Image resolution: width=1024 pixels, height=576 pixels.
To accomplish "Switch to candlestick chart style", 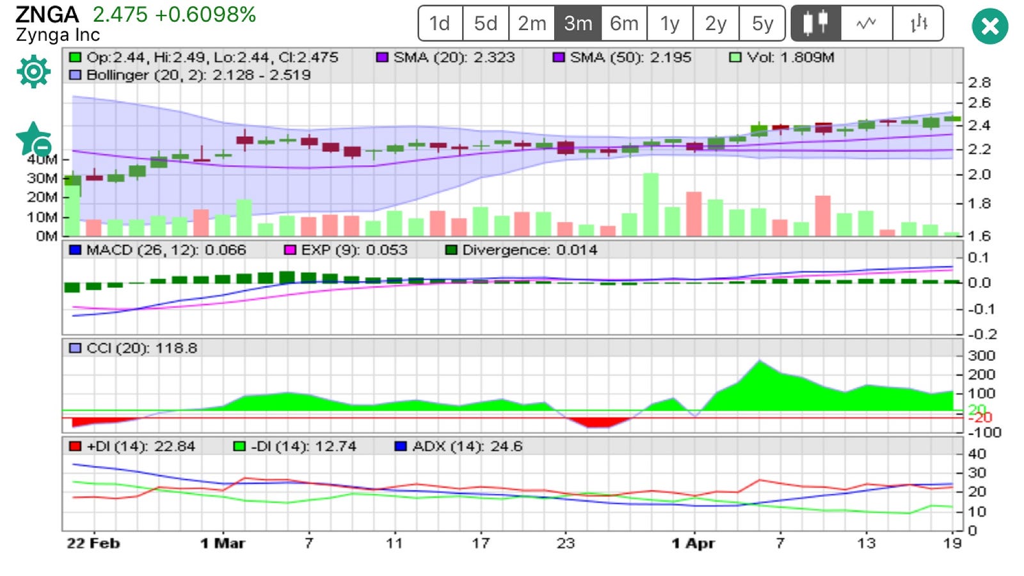I will pyautogui.click(x=816, y=24).
